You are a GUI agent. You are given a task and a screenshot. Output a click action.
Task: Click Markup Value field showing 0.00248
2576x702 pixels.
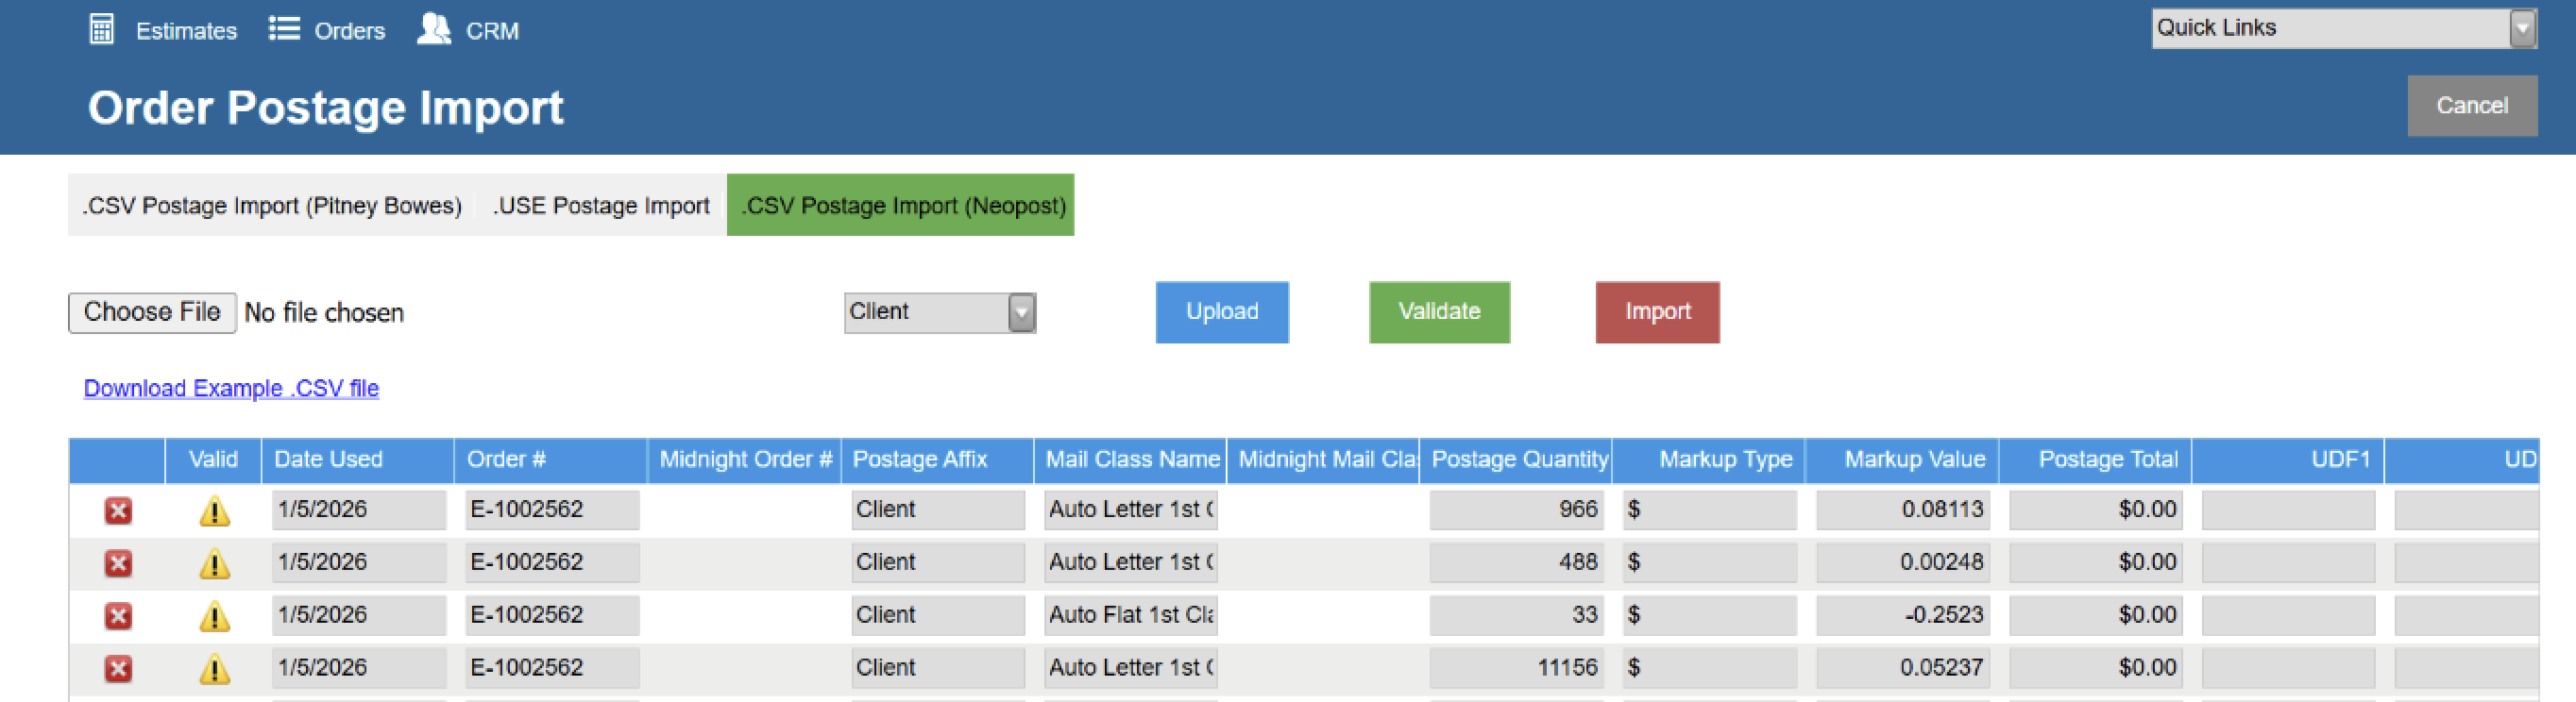pos(1903,563)
